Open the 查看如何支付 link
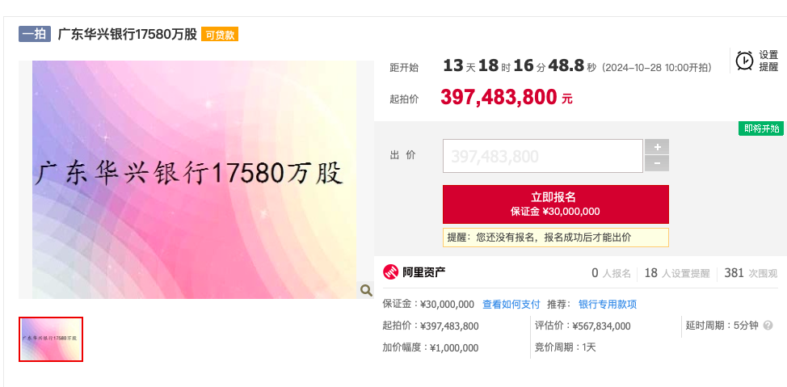Screen dimensions: 787x387 pos(511,304)
